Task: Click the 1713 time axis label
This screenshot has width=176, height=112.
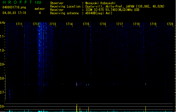Action: pyautogui.click(x=53, y=24)
